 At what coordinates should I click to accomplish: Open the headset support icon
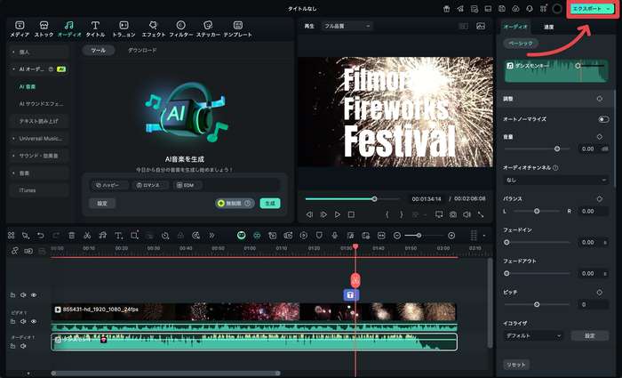click(x=530, y=9)
